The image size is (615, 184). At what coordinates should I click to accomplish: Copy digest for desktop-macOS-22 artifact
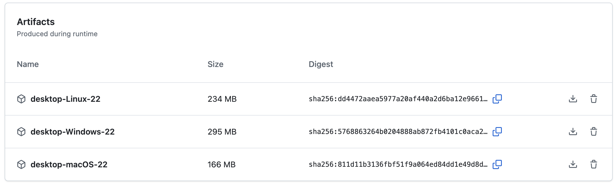[x=497, y=164]
